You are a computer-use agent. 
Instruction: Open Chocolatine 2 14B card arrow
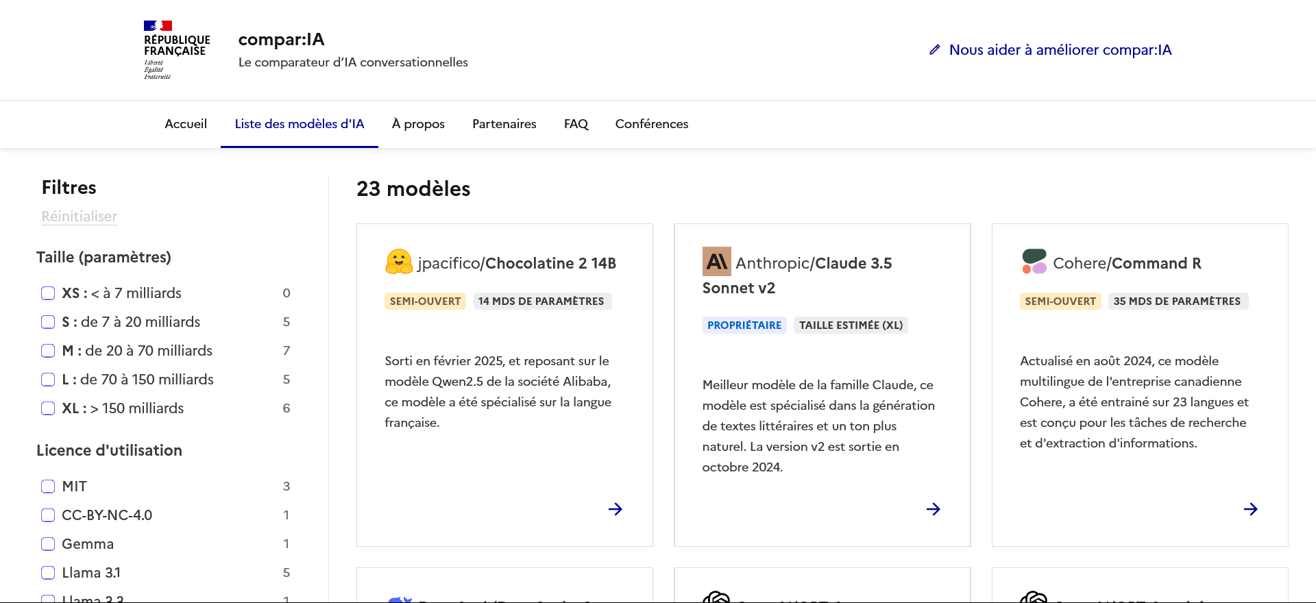(615, 509)
